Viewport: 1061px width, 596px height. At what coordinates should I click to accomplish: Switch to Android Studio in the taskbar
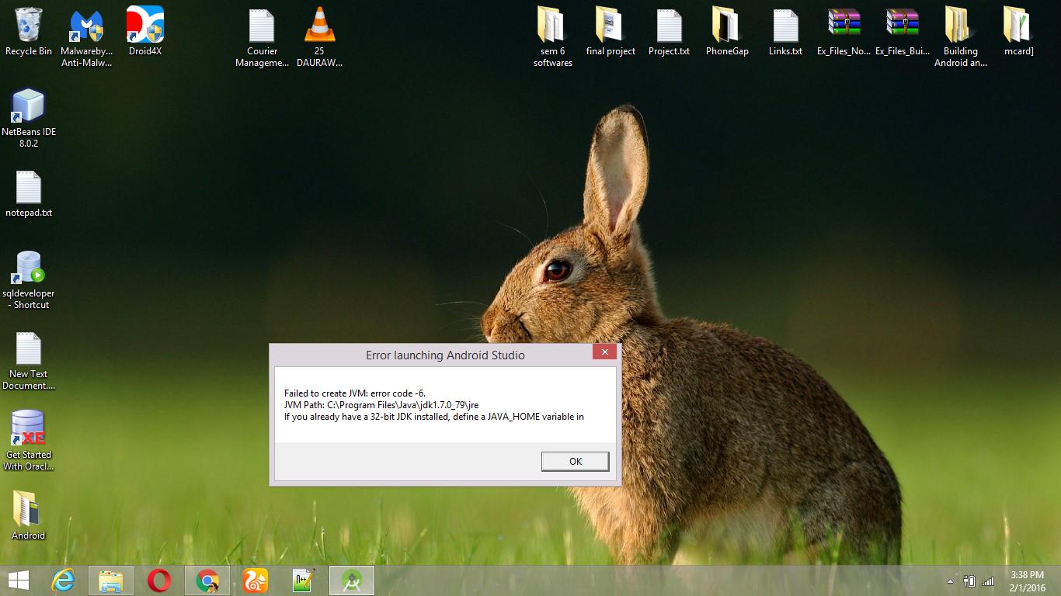click(352, 580)
